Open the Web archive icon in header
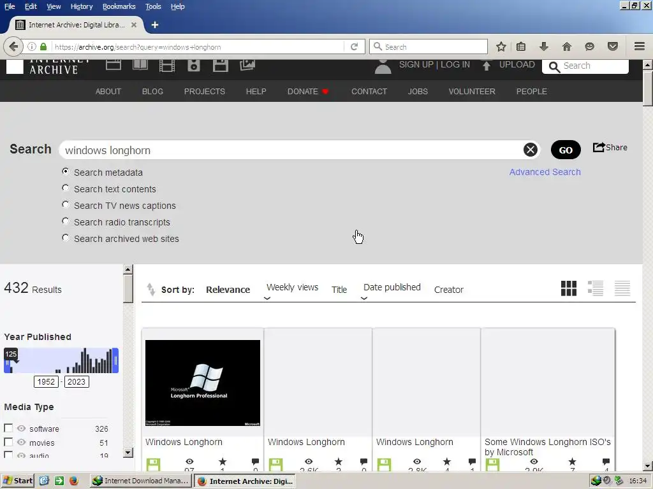 pyautogui.click(x=114, y=65)
